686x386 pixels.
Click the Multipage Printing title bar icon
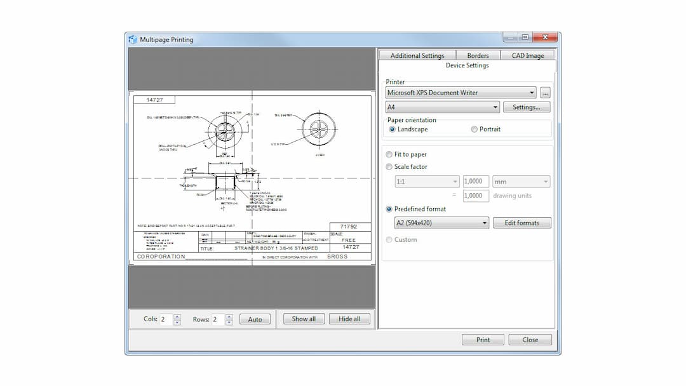[131, 39]
